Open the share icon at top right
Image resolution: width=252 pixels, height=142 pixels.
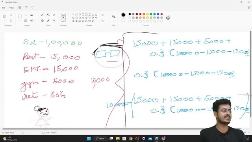click(249, 7)
